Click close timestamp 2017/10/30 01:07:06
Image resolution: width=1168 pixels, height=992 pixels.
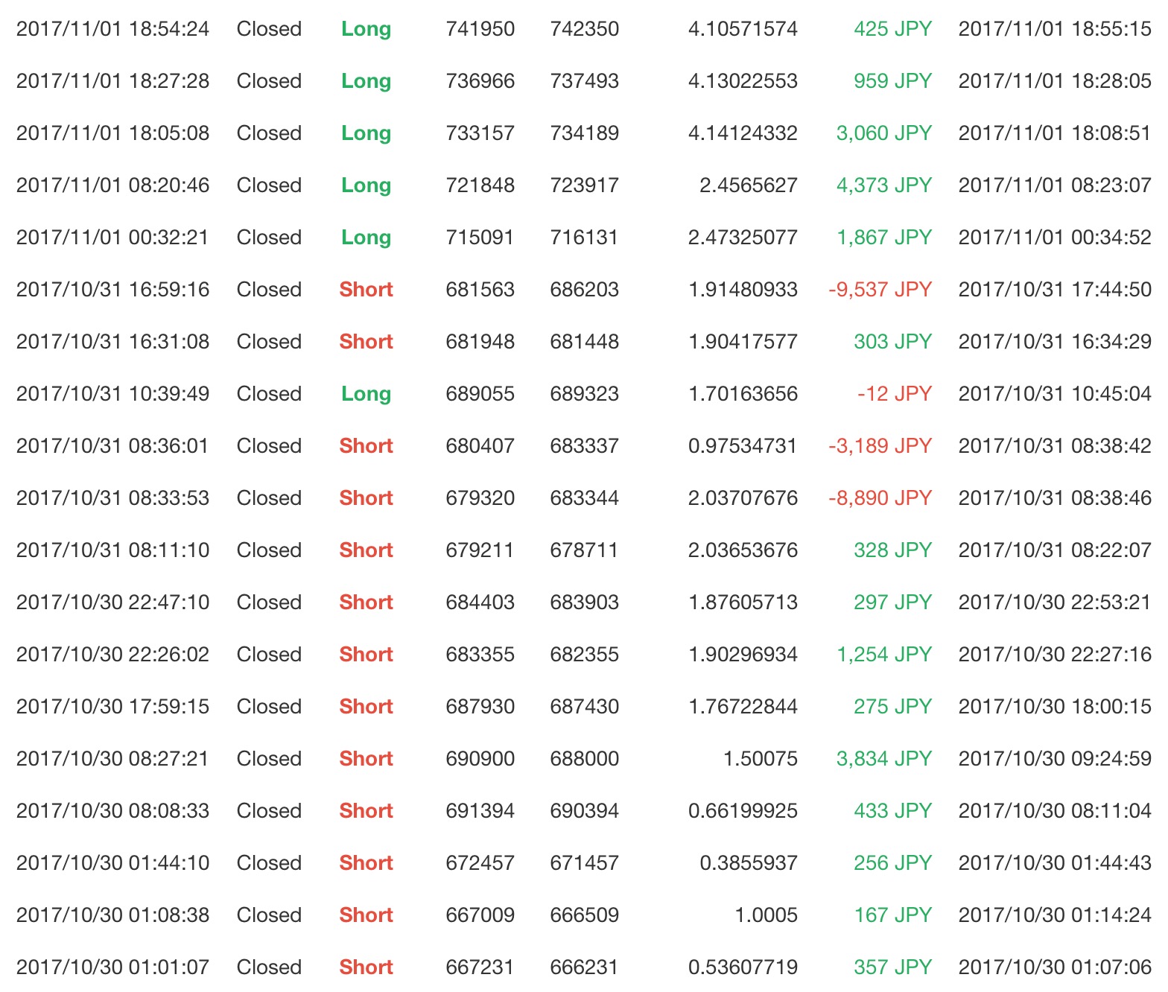[x=1055, y=967]
